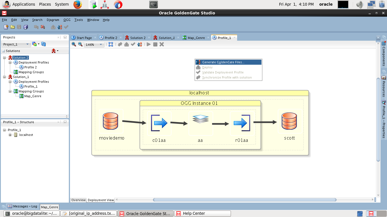This screenshot has height=217, width=387.
Task: Open Firefox from top panel
Action: pos(78,4)
